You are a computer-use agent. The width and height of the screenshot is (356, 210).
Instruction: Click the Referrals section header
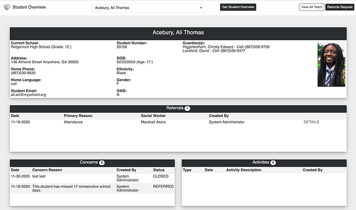click(178, 109)
